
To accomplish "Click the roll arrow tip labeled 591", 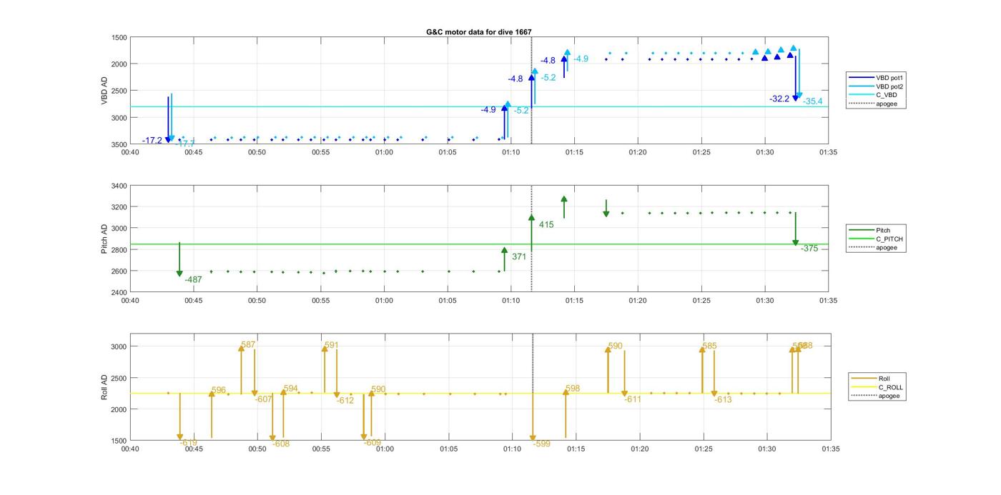I will coord(324,349).
